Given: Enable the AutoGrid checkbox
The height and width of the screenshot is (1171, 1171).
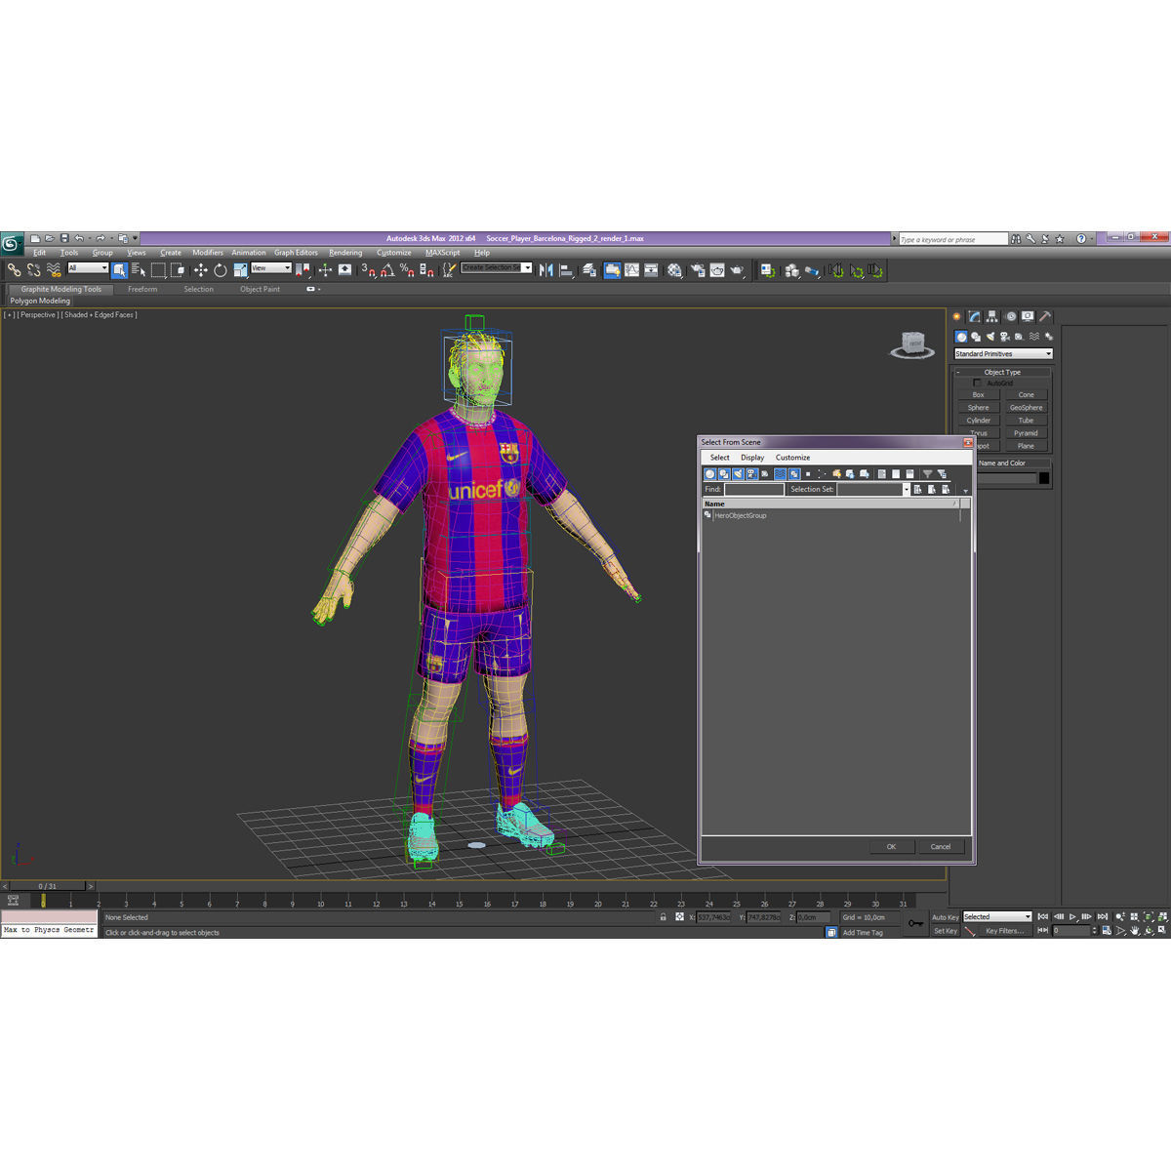Looking at the screenshot, I should pos(977,383).
